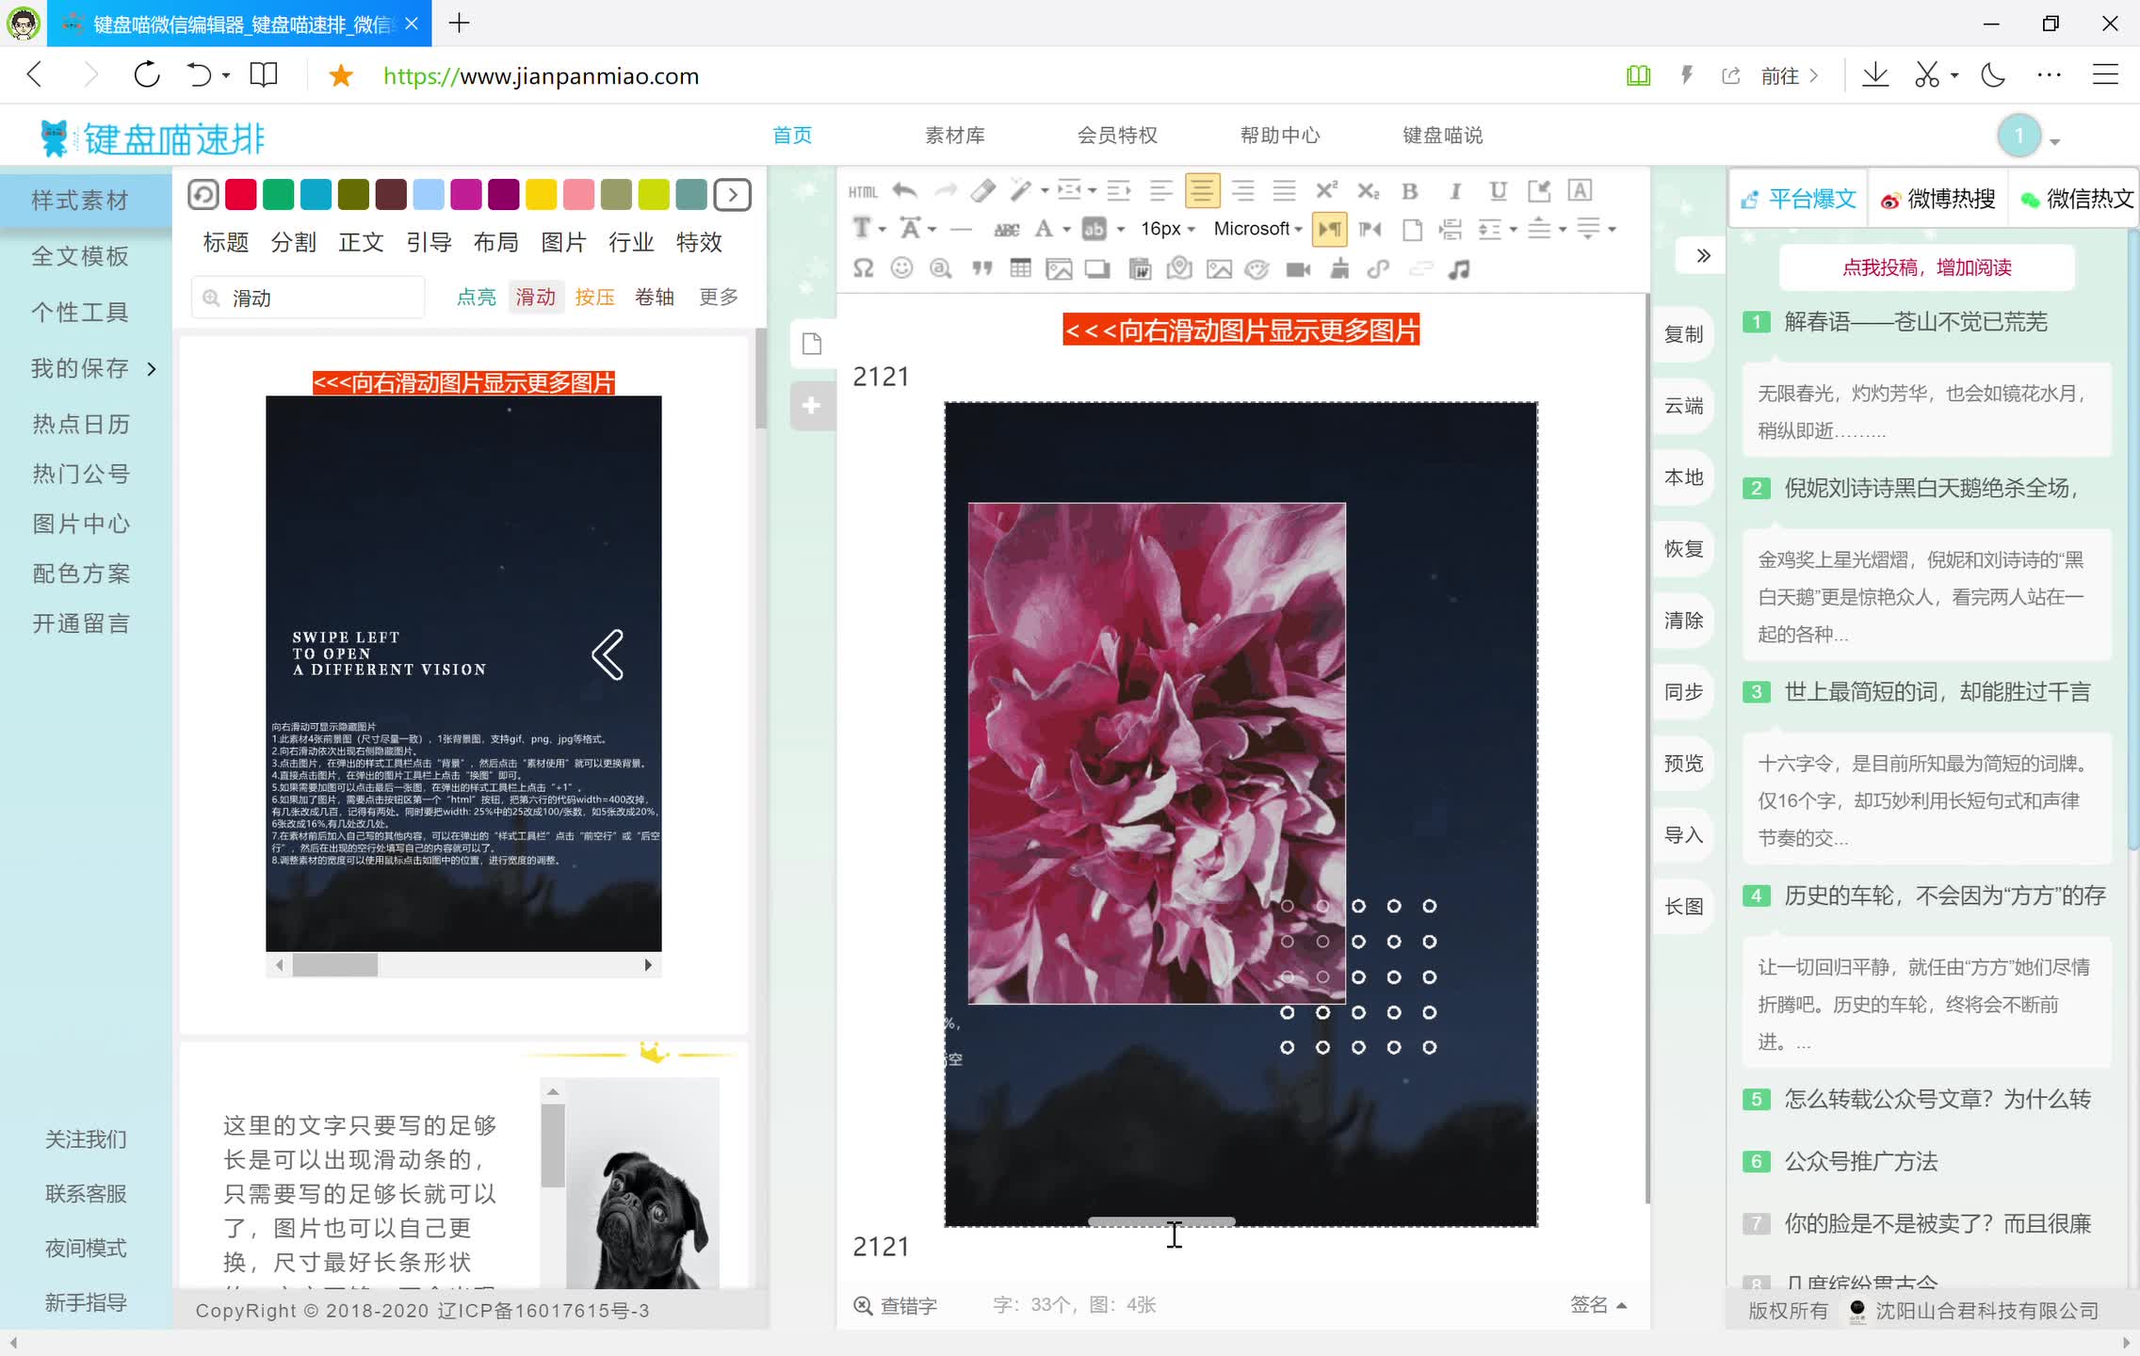Viewport: 2140px width, 1356px height.
Task: Insert a blockquote
Action: pos(981,269)
